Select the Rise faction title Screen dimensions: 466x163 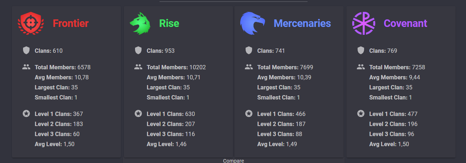(169, 24)
